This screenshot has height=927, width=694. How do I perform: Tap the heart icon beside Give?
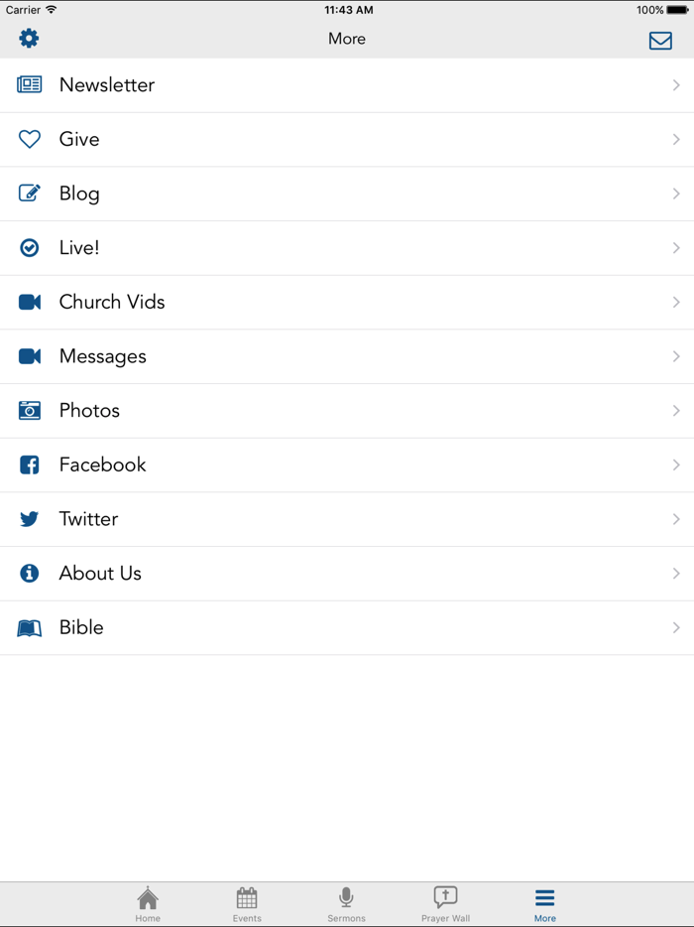pos(30,140)
